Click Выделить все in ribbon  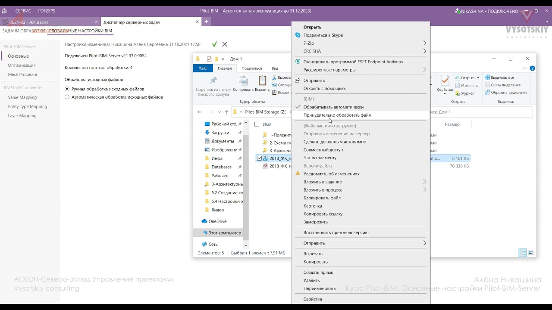[499, 77]
